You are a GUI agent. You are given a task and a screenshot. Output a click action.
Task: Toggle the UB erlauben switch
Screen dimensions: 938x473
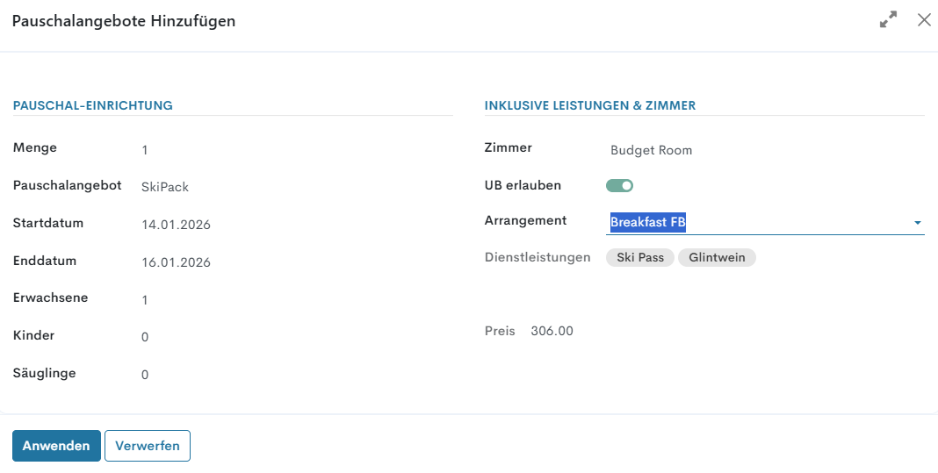[619, 185]
